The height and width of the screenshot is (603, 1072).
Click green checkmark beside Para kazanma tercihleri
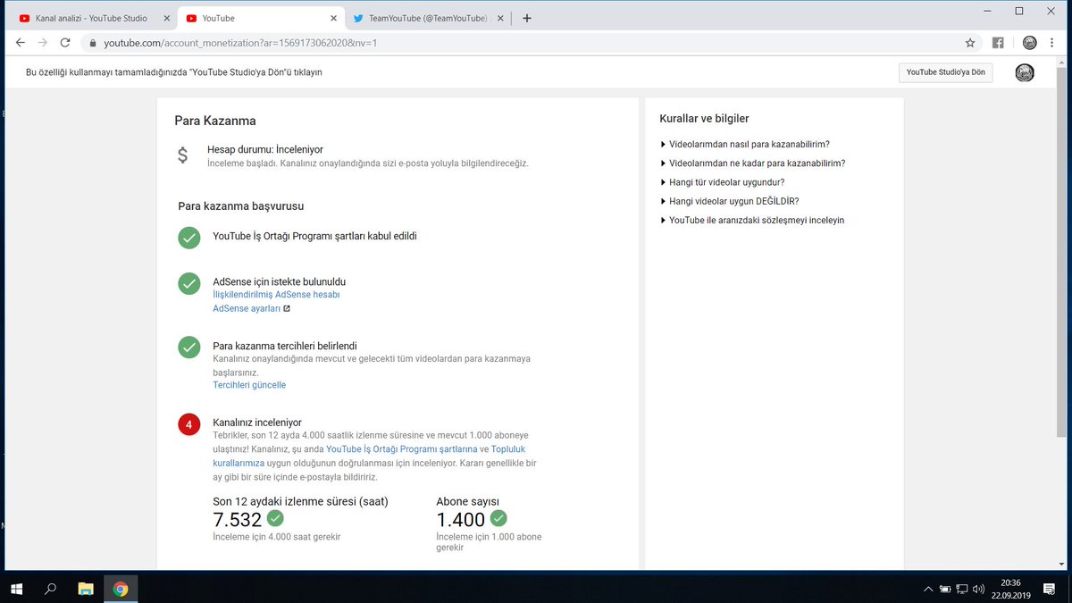pyautogui.click(x=188, y=348)
